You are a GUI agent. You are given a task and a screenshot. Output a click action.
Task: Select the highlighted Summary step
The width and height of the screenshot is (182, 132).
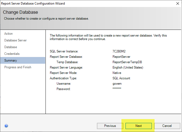click(10, 60)
